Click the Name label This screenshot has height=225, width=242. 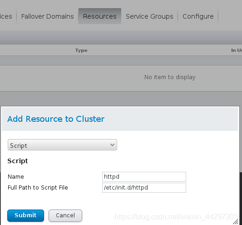(x=16, y=177)
